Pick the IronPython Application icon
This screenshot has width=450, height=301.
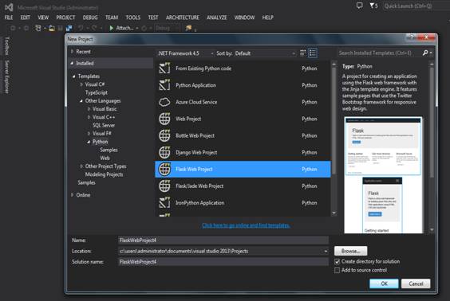click(x=164, y=203)
